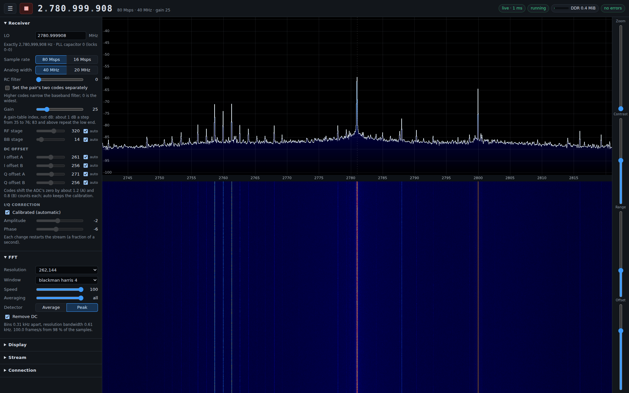
Task: Expand the Stream section
Action: pyautogui.click(x=15, y=358)
